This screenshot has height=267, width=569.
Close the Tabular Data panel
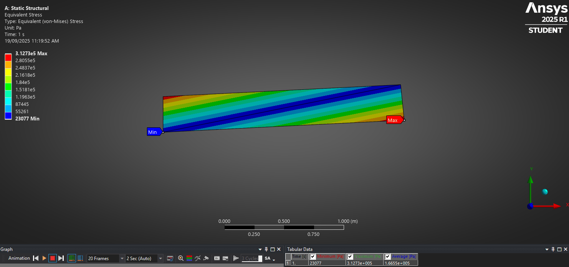(566, 249)
